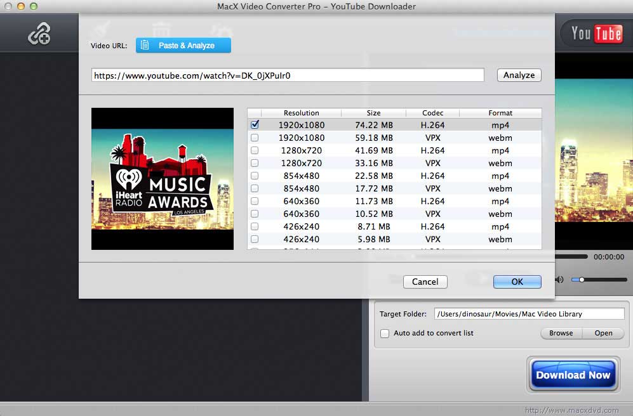The height and width of the screenshot is (416, 633).
Task: Start downloading with Download Now
Action: click(x=573, y=375)
